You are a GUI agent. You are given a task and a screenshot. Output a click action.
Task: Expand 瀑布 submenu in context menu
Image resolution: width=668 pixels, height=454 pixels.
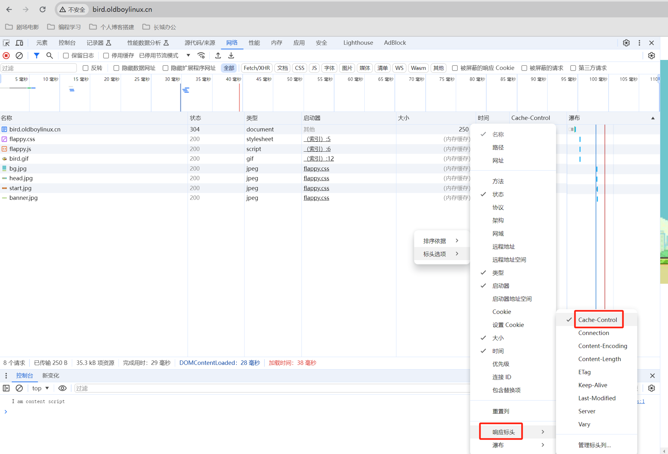click(513, 445)
